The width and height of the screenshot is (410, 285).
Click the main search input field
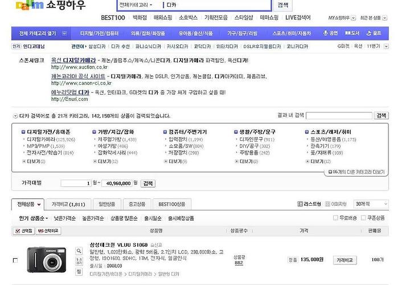point(217,5)
